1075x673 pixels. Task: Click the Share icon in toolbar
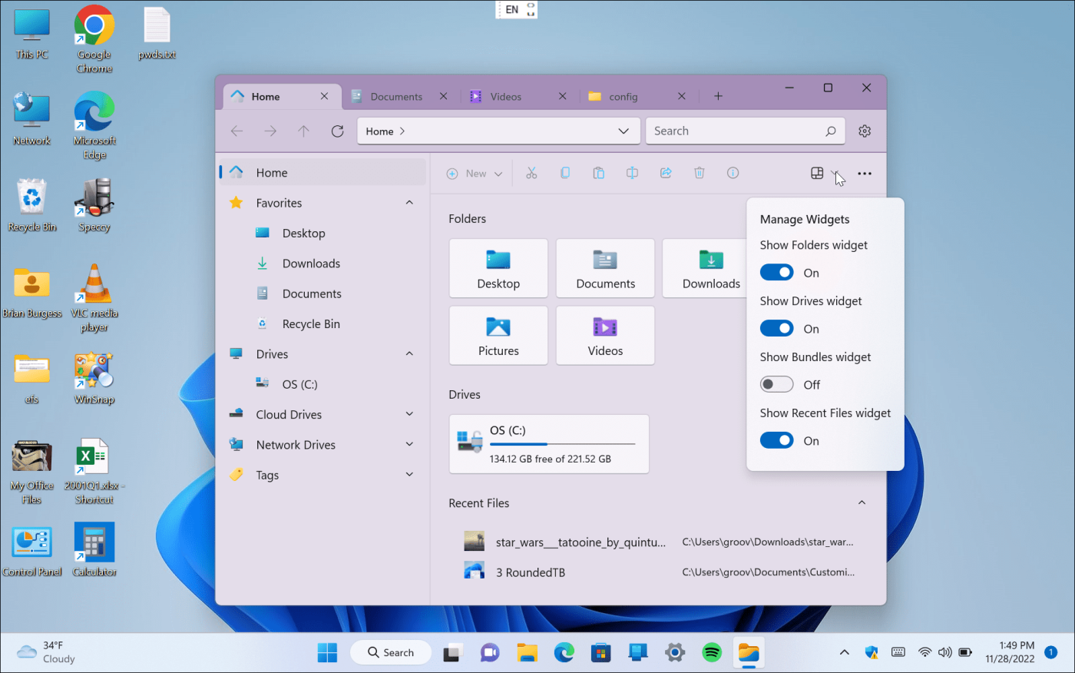666,174
